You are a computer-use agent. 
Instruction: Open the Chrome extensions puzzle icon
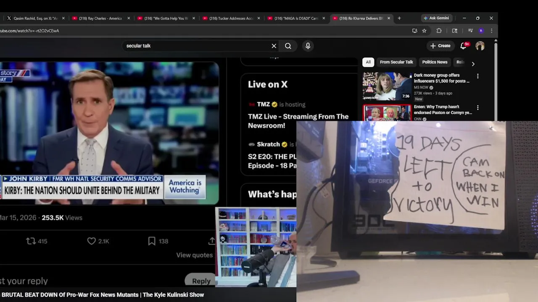(x=439, y=31)
